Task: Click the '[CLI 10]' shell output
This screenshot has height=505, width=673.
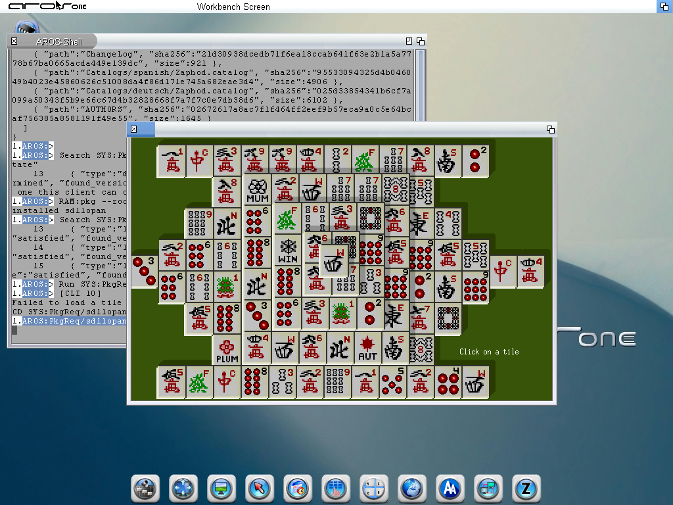Action: coord(80,293)
